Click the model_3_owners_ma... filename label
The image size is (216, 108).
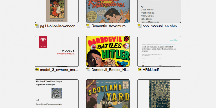[59, 70]
